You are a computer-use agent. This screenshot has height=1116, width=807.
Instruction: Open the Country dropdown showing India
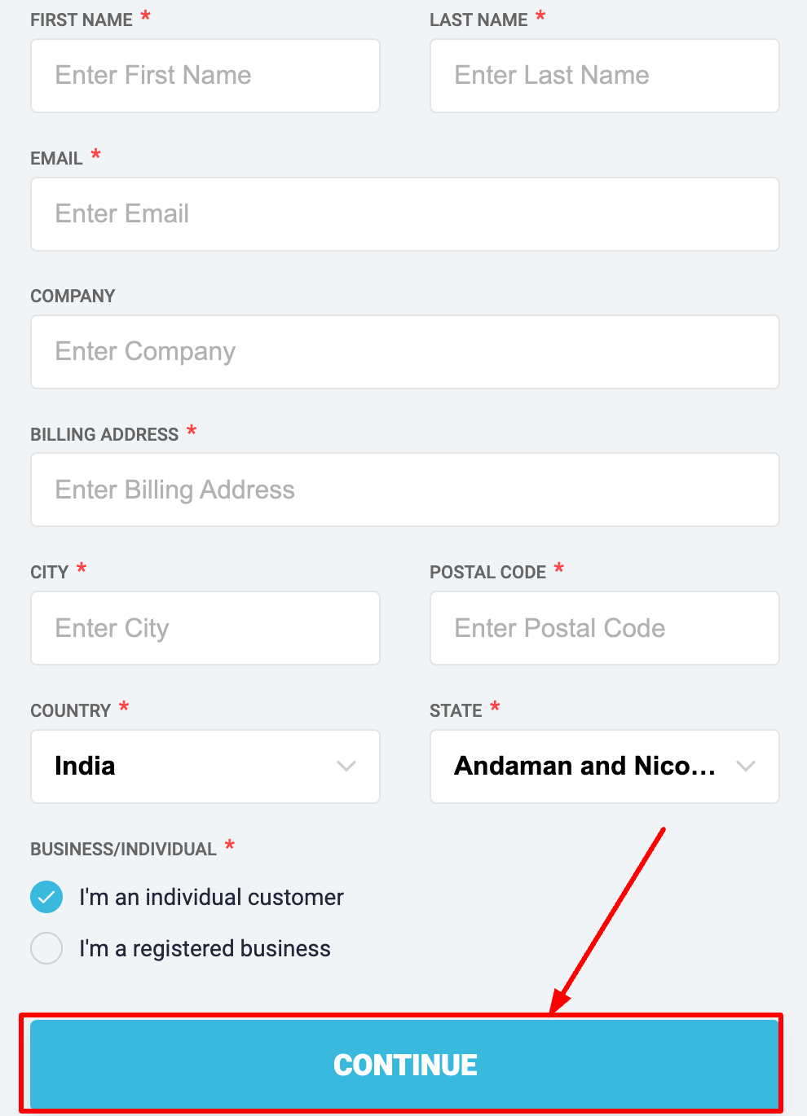(205, 767)
